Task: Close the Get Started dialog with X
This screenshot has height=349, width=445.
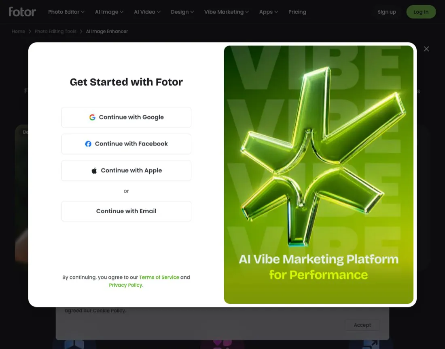Action: [426, 49]
